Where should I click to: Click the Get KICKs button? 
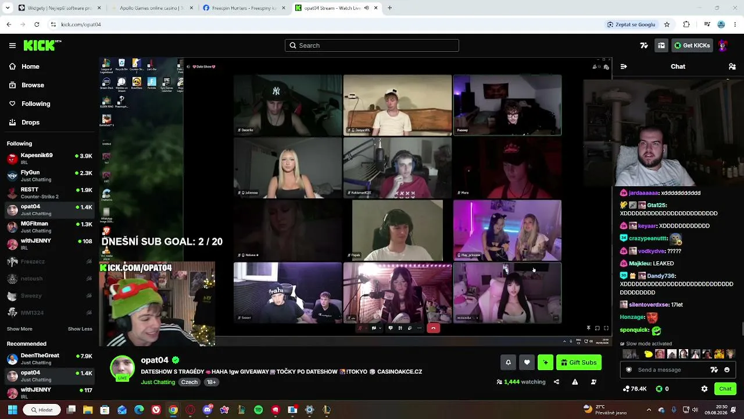[x=692, y=45]
